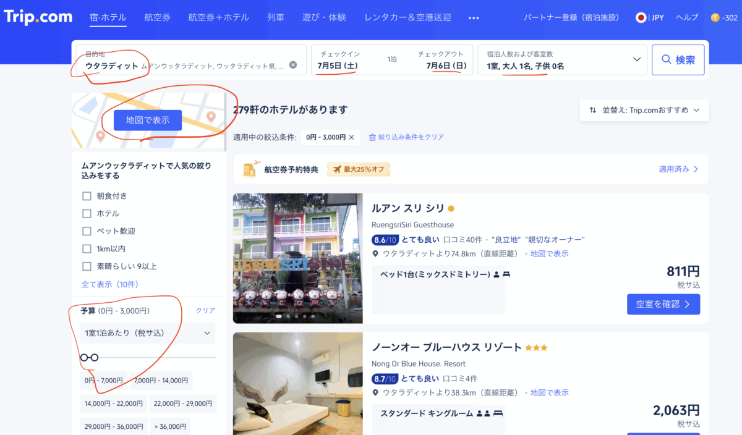
Task: Select the レンタカー&空港送迎 tab
Action: [x=407, y=18]
